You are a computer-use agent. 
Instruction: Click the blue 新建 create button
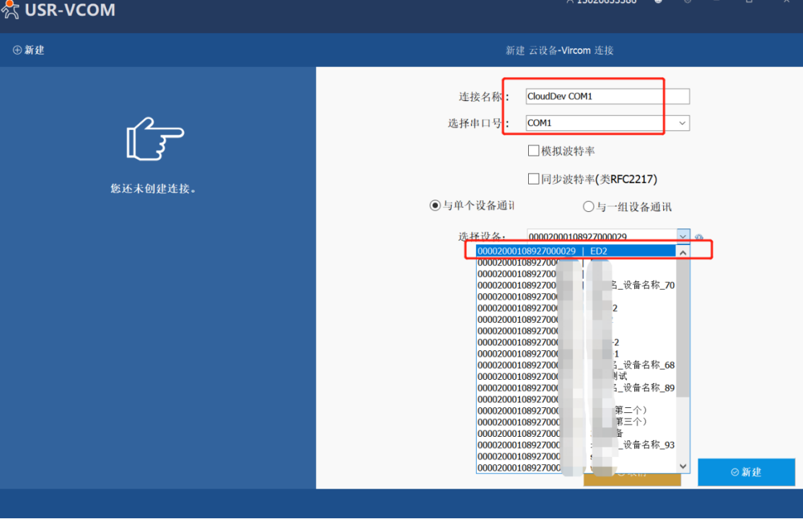point(746,472)
